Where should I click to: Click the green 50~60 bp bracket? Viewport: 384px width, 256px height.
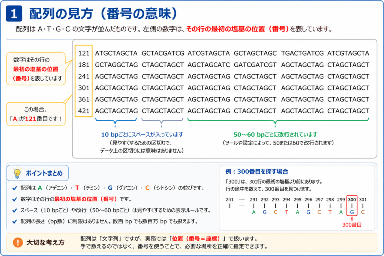click(278, 122)
